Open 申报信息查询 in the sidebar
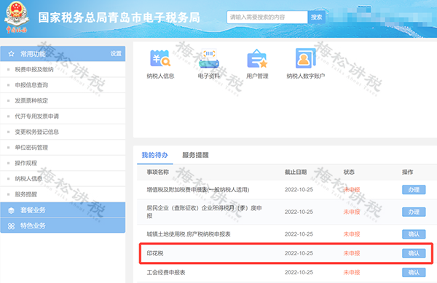The height and width of the screenshot is (283, 437). pyautogui.click(x=63, y=85)
